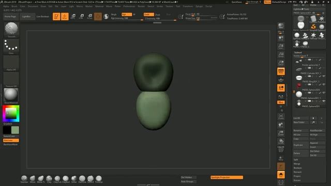Click the Frame mesh icon
Viewport: 331px width, 186px height.
click(x=281, y=116)
